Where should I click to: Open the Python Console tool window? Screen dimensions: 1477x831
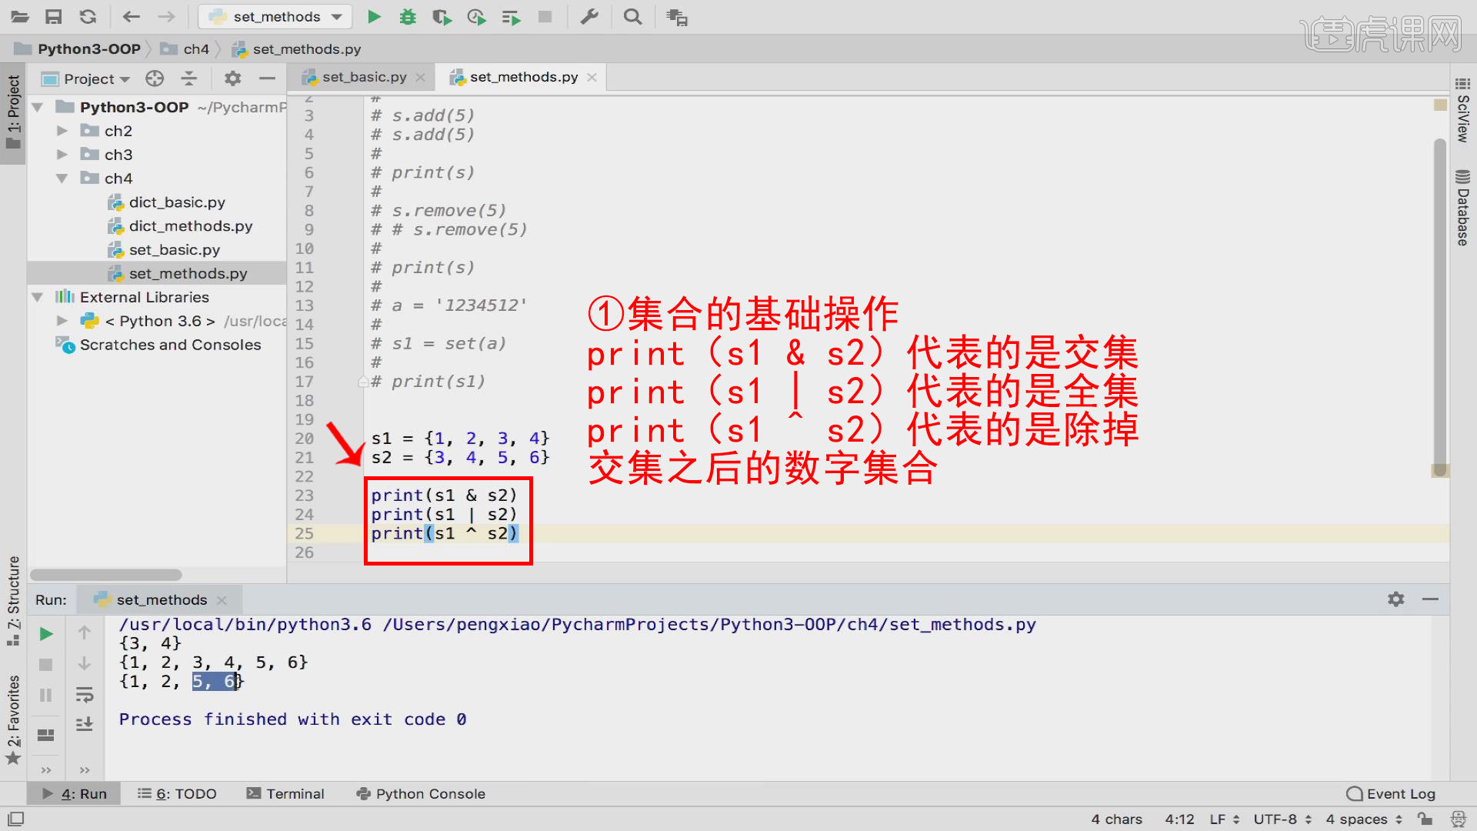coord(421,793)
